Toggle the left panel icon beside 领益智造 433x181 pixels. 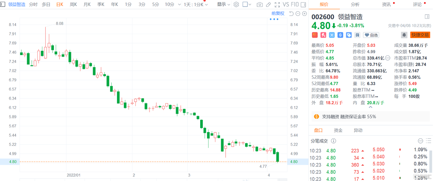click(x=3, y=4)
